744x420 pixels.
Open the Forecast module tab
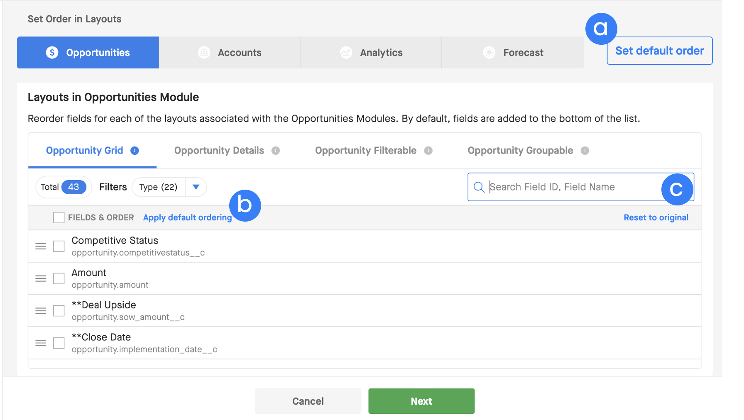coord(513,53)
